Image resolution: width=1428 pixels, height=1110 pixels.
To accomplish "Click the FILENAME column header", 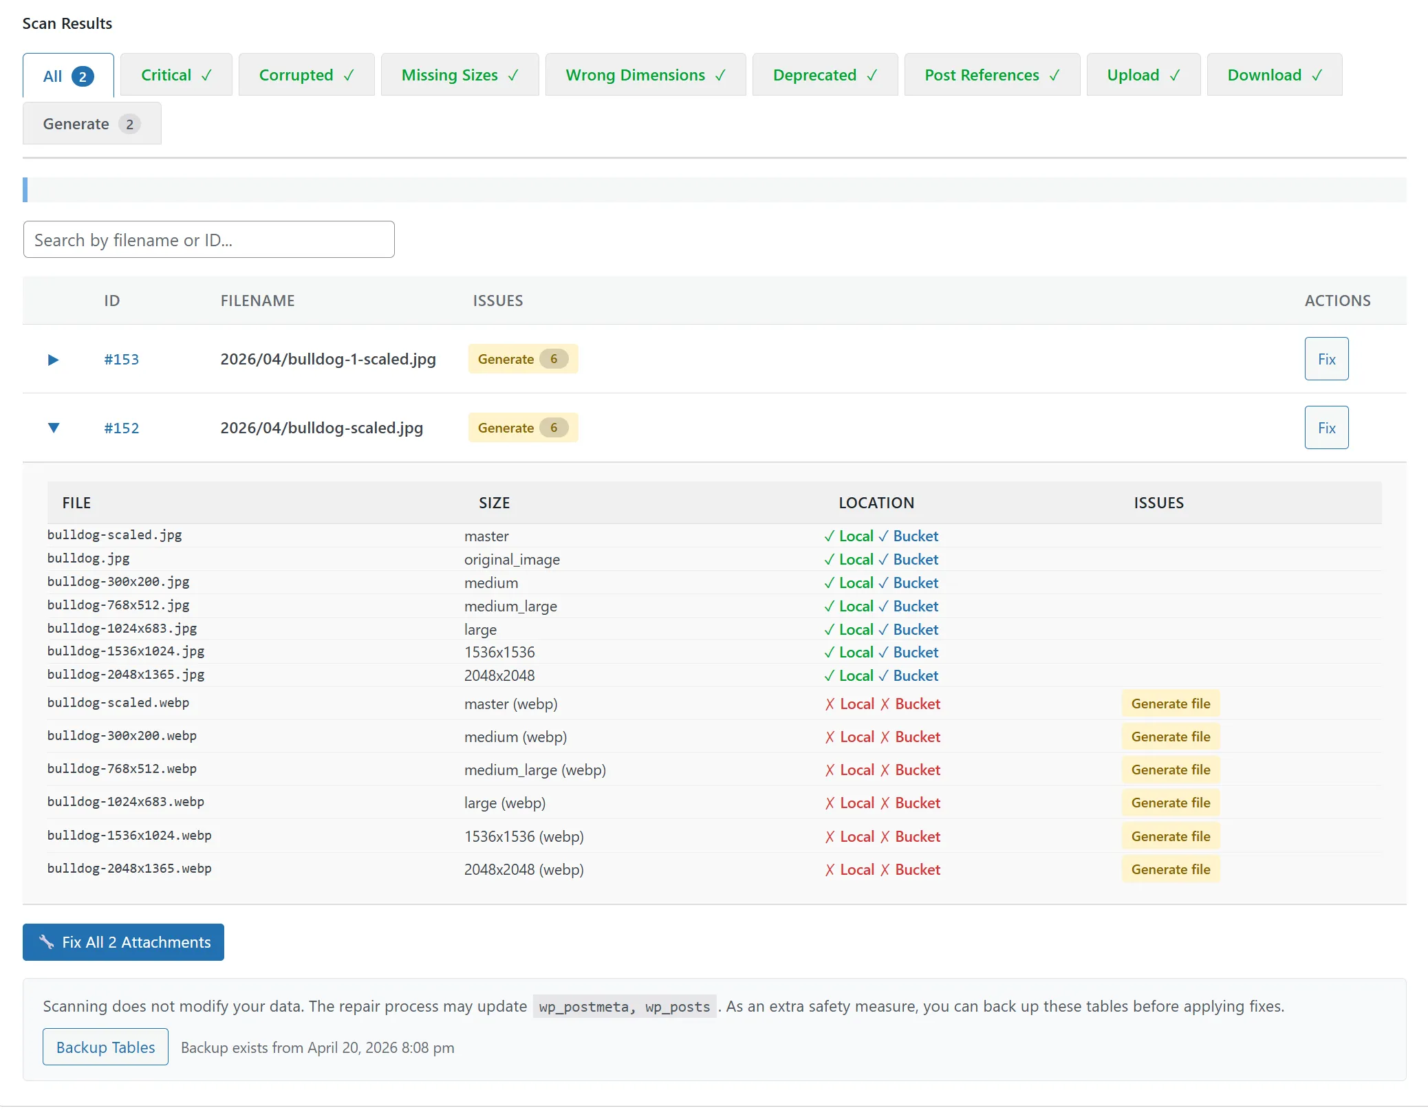I will [257, 301].
